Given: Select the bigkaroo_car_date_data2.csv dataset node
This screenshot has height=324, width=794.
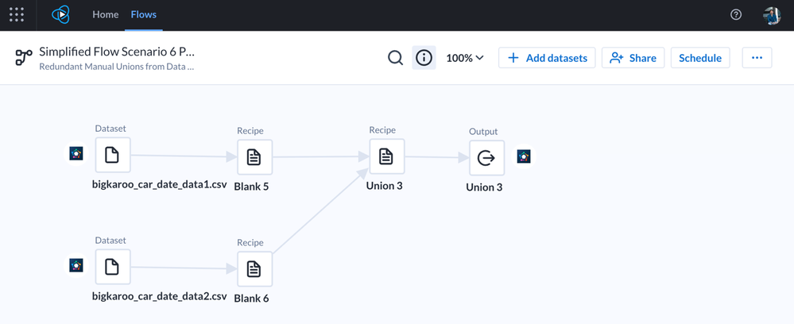Looking at the screenshot, I should pyautogui.click(x=112, y=267).
